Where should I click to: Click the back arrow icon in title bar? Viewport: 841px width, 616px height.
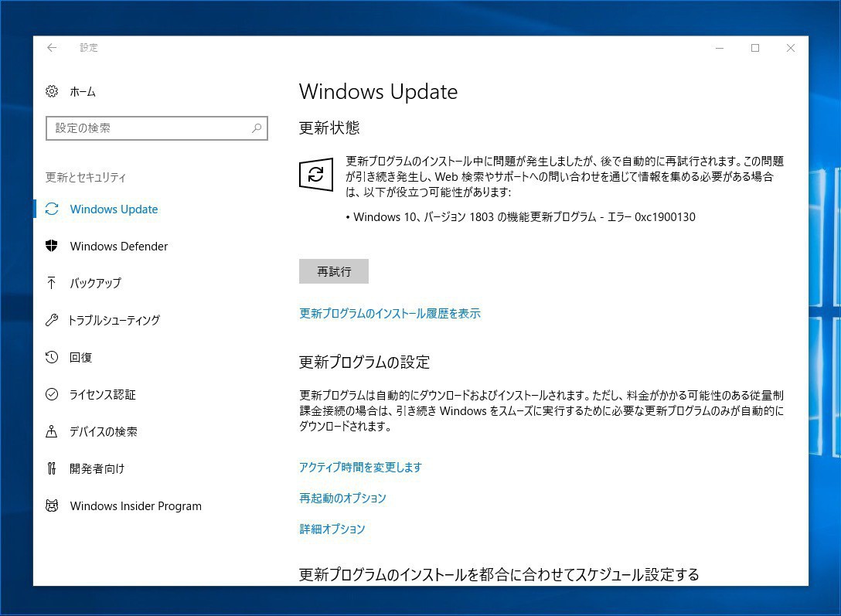52,48
